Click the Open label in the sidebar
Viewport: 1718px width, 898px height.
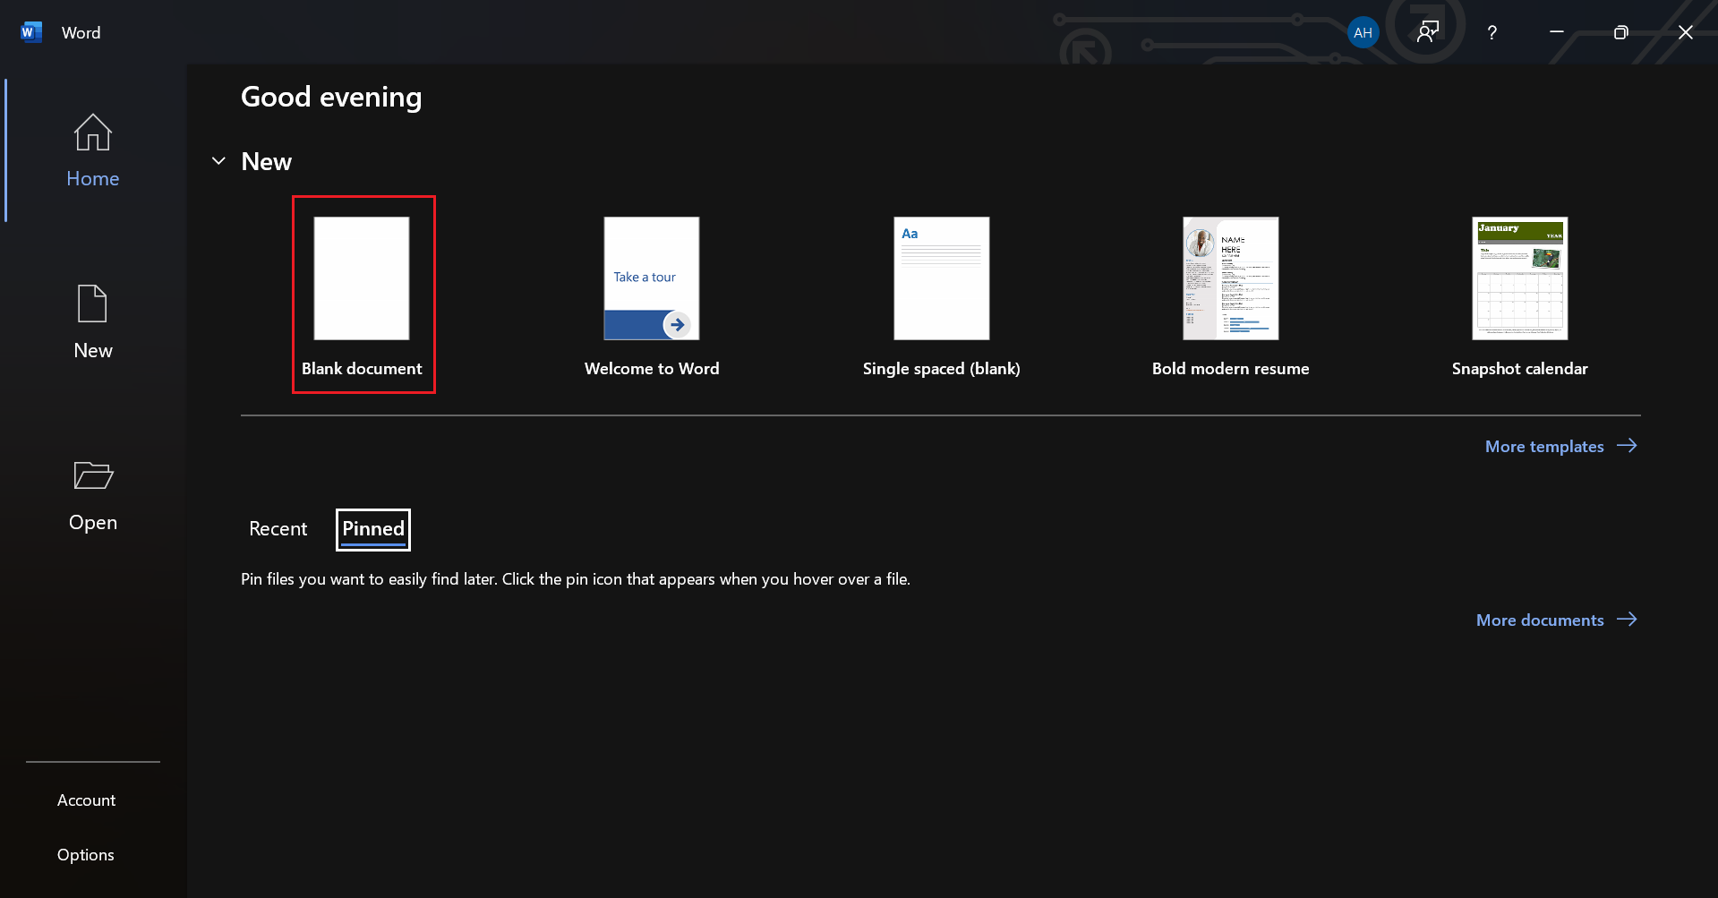pyautogui.click(x=93, y=523)
